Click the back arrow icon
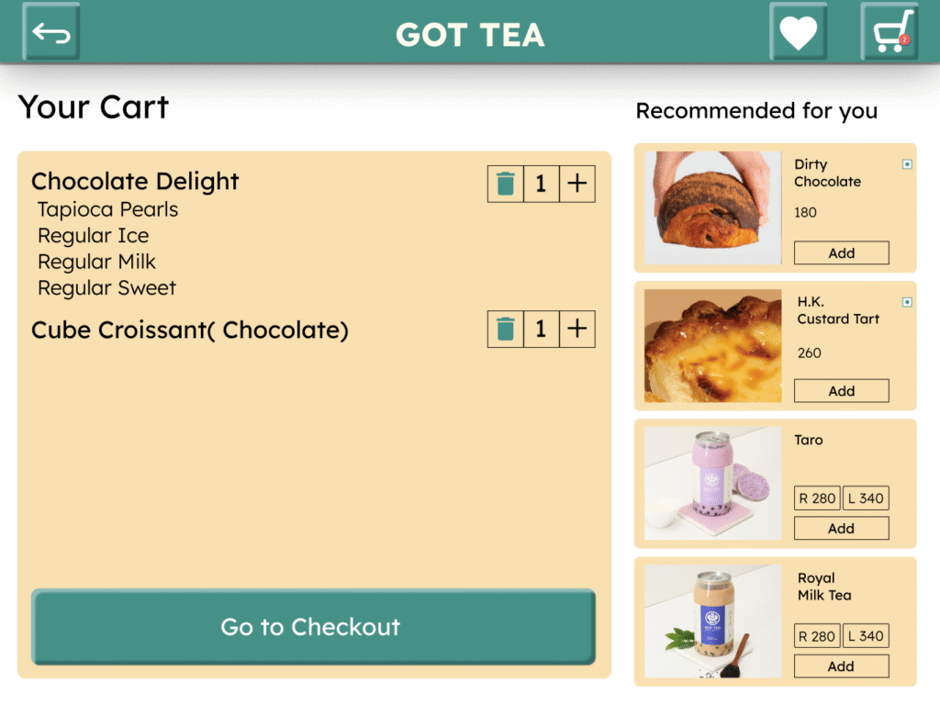The image size is (940, 705). (x=51, y=33)
